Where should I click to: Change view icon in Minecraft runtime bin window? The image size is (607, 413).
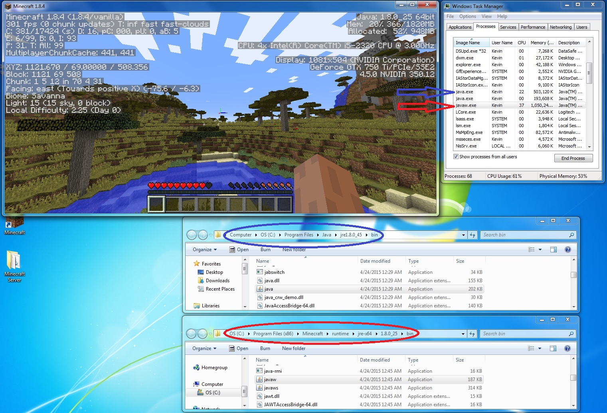coord(531,348)
